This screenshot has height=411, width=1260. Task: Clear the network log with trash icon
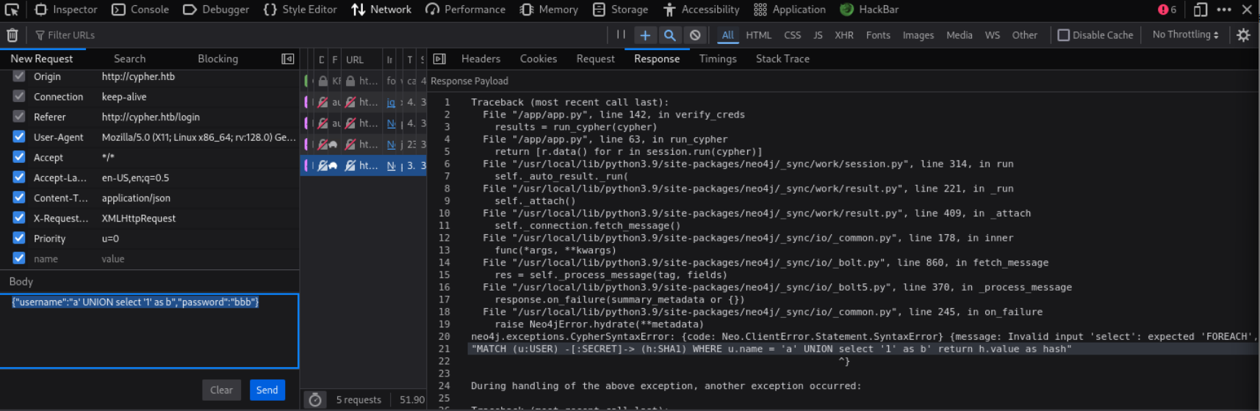tap(12, 35)
